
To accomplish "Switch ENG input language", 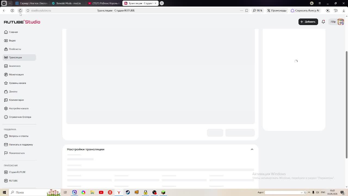I will point(323,192).
